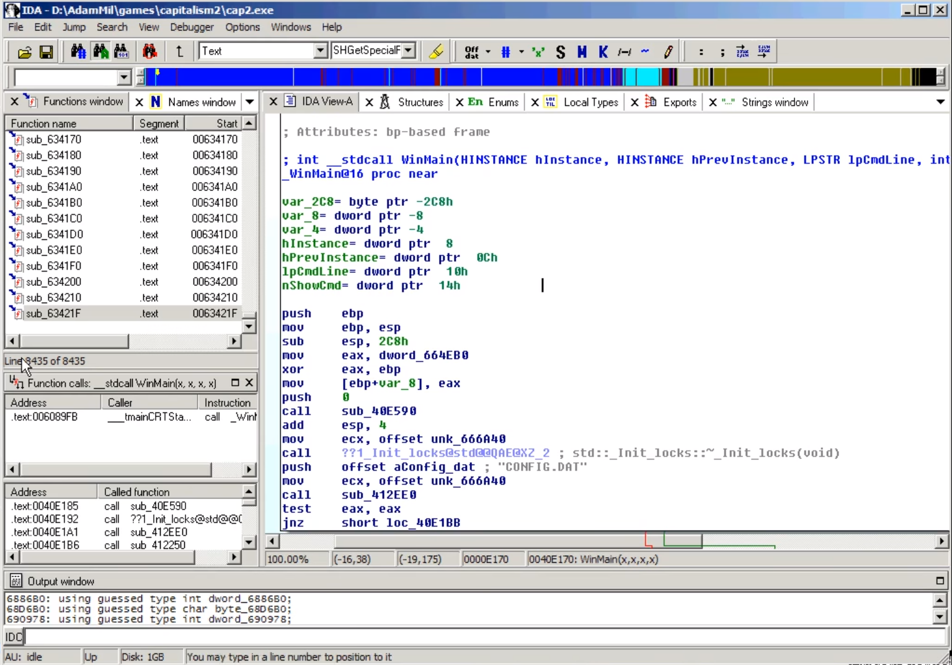Click the blue N rename icon

click(x=582, y=52)
